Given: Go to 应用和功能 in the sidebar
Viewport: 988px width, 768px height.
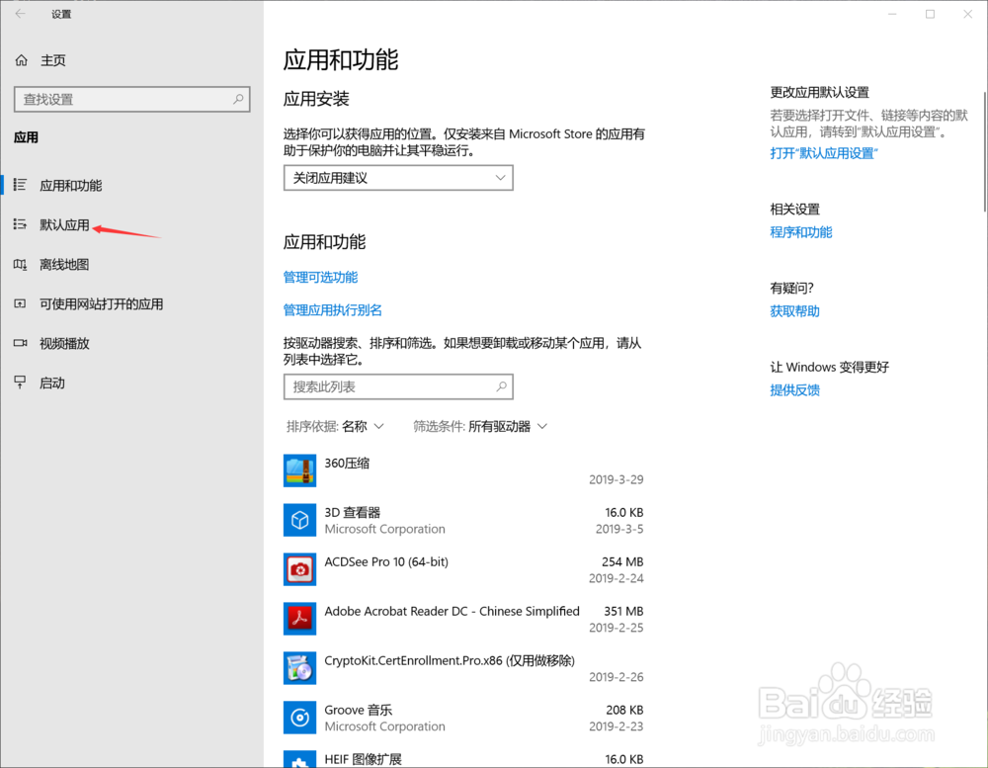Looking at the screenshot, I should tap(70, 186).
